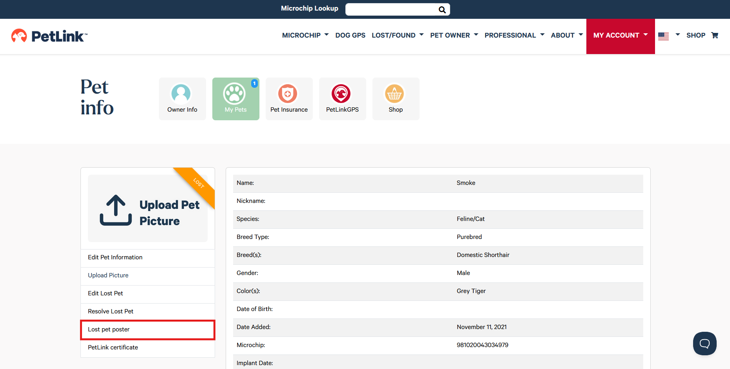Open the Lost pet poster
Viewport: 730px width, 369px height.
tap(148, 329)
